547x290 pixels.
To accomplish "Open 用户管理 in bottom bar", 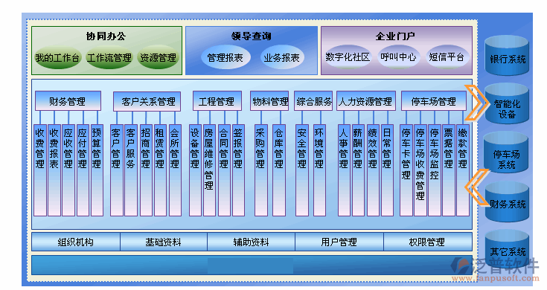I will (339, 242).
